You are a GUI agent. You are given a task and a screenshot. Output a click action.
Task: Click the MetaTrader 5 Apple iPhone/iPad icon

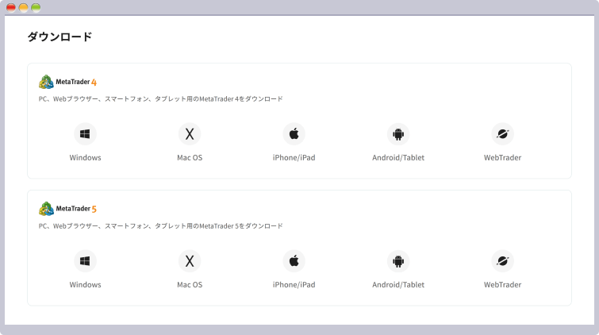click(x=294, y=260)
